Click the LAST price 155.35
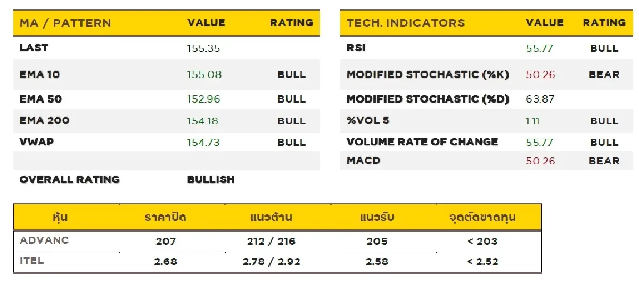 203,48
